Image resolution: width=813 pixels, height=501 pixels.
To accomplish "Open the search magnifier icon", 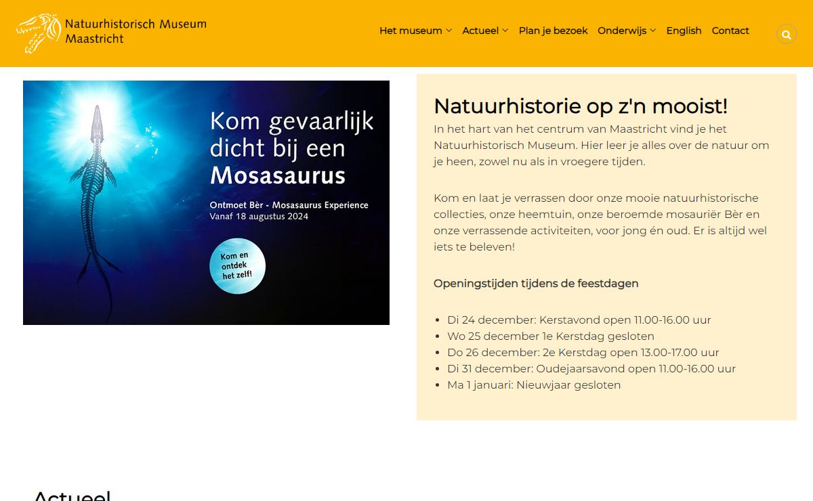I will point(786,34).
